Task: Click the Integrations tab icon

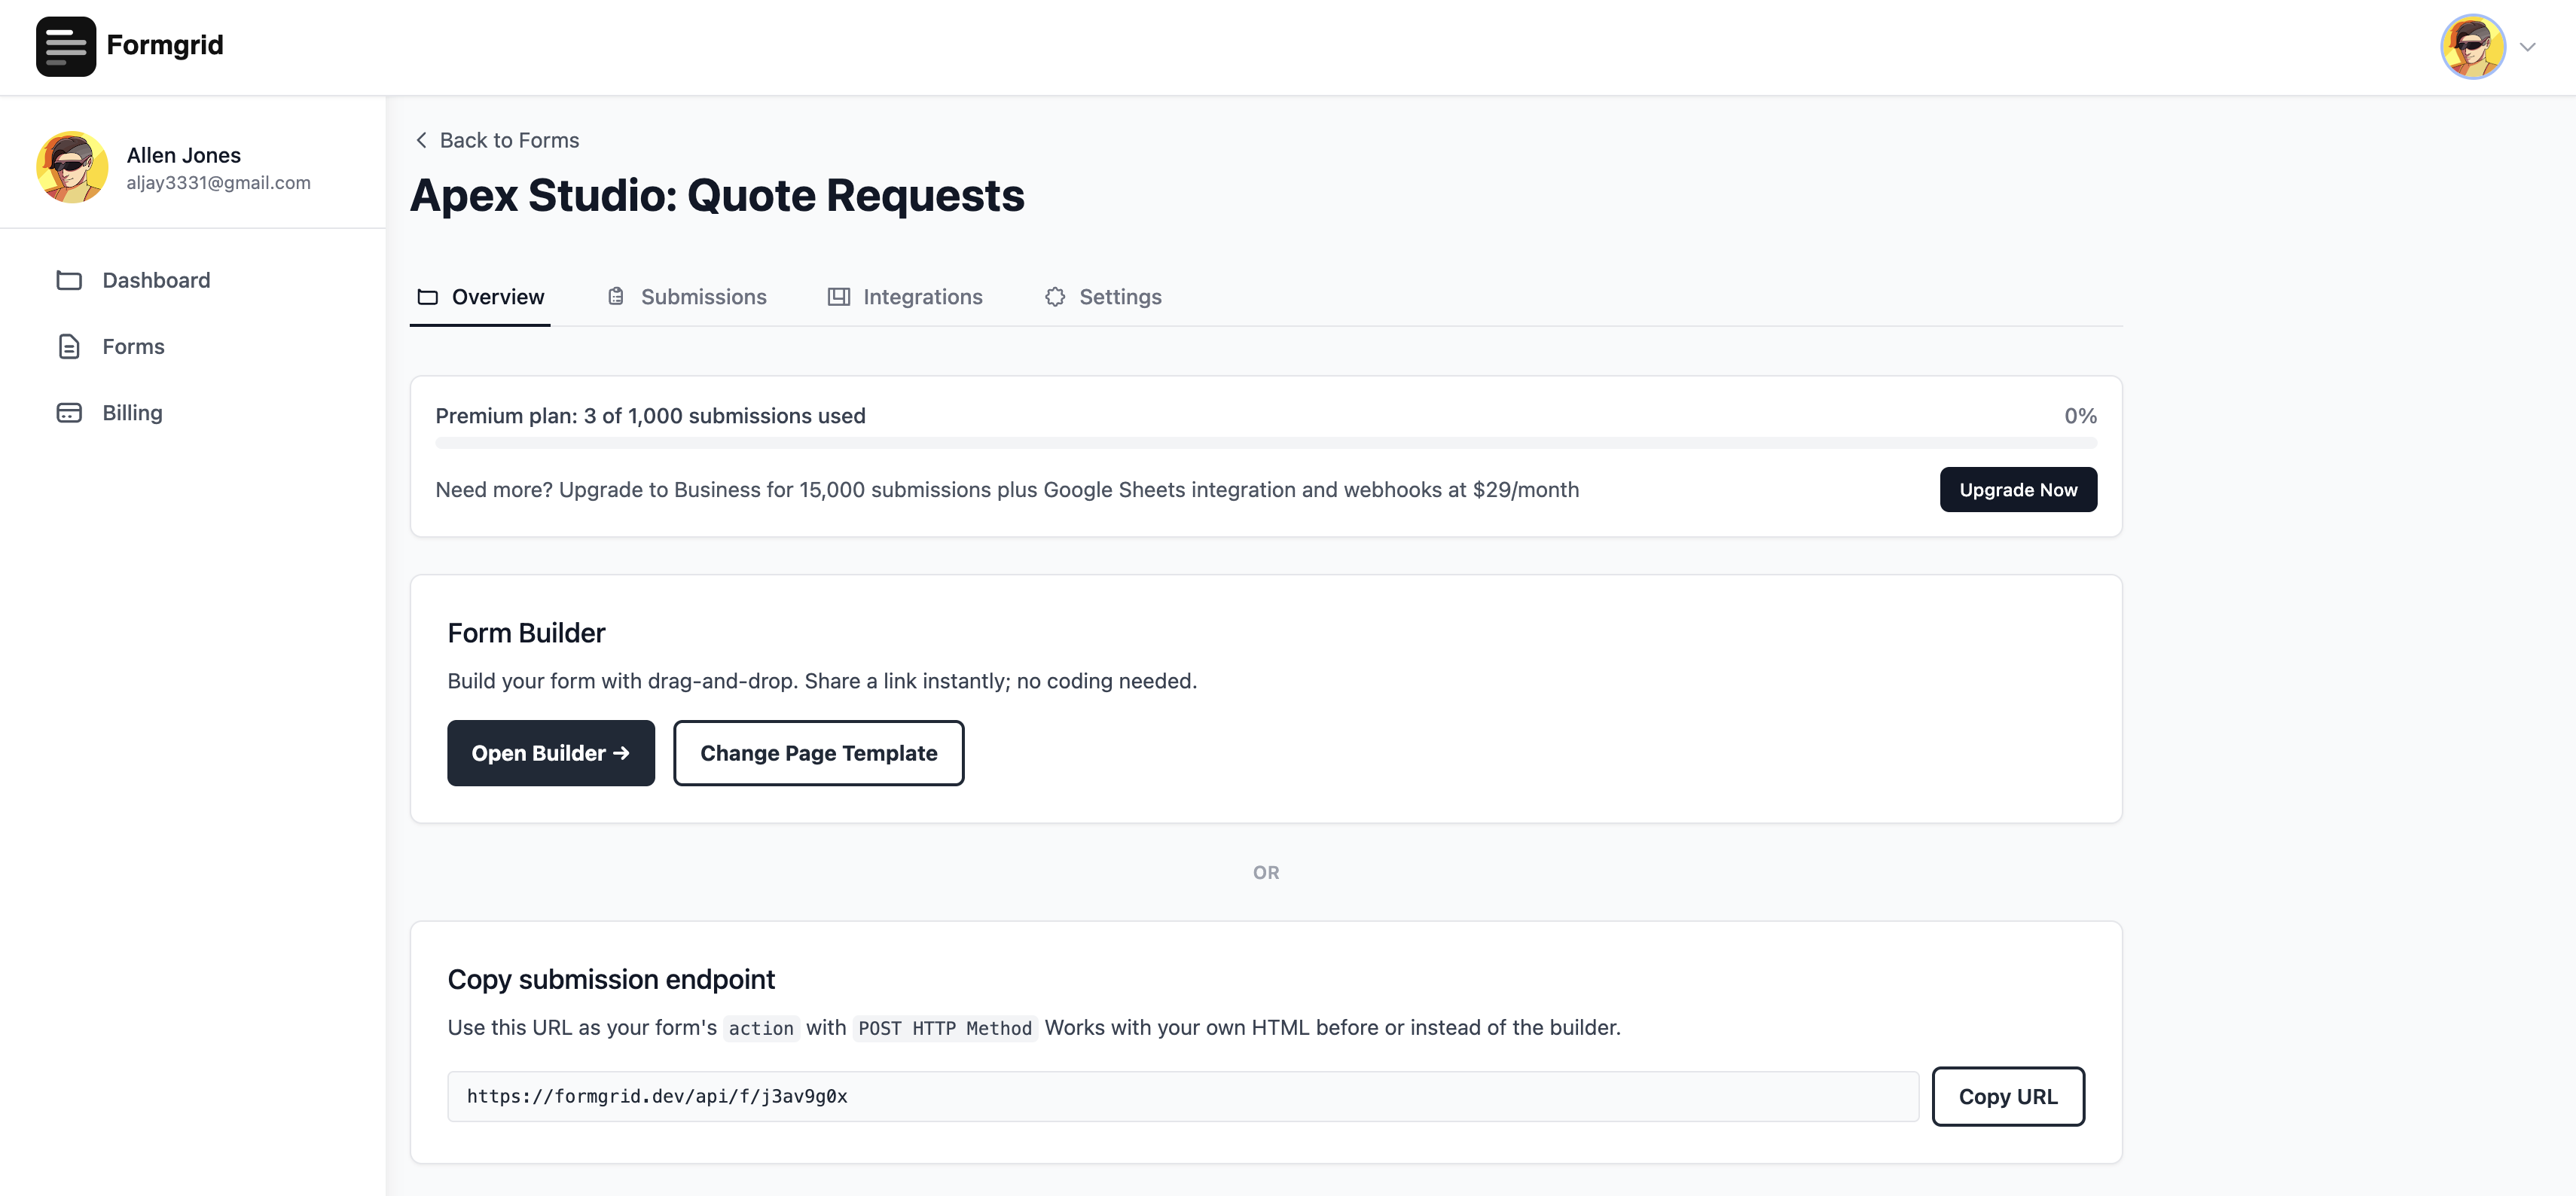Action: (838, 297)
